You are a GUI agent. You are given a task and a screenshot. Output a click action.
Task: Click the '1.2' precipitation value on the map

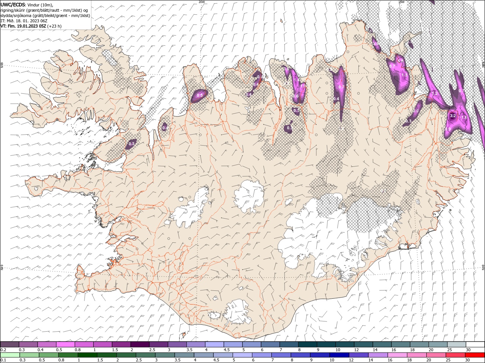point(435,93)
